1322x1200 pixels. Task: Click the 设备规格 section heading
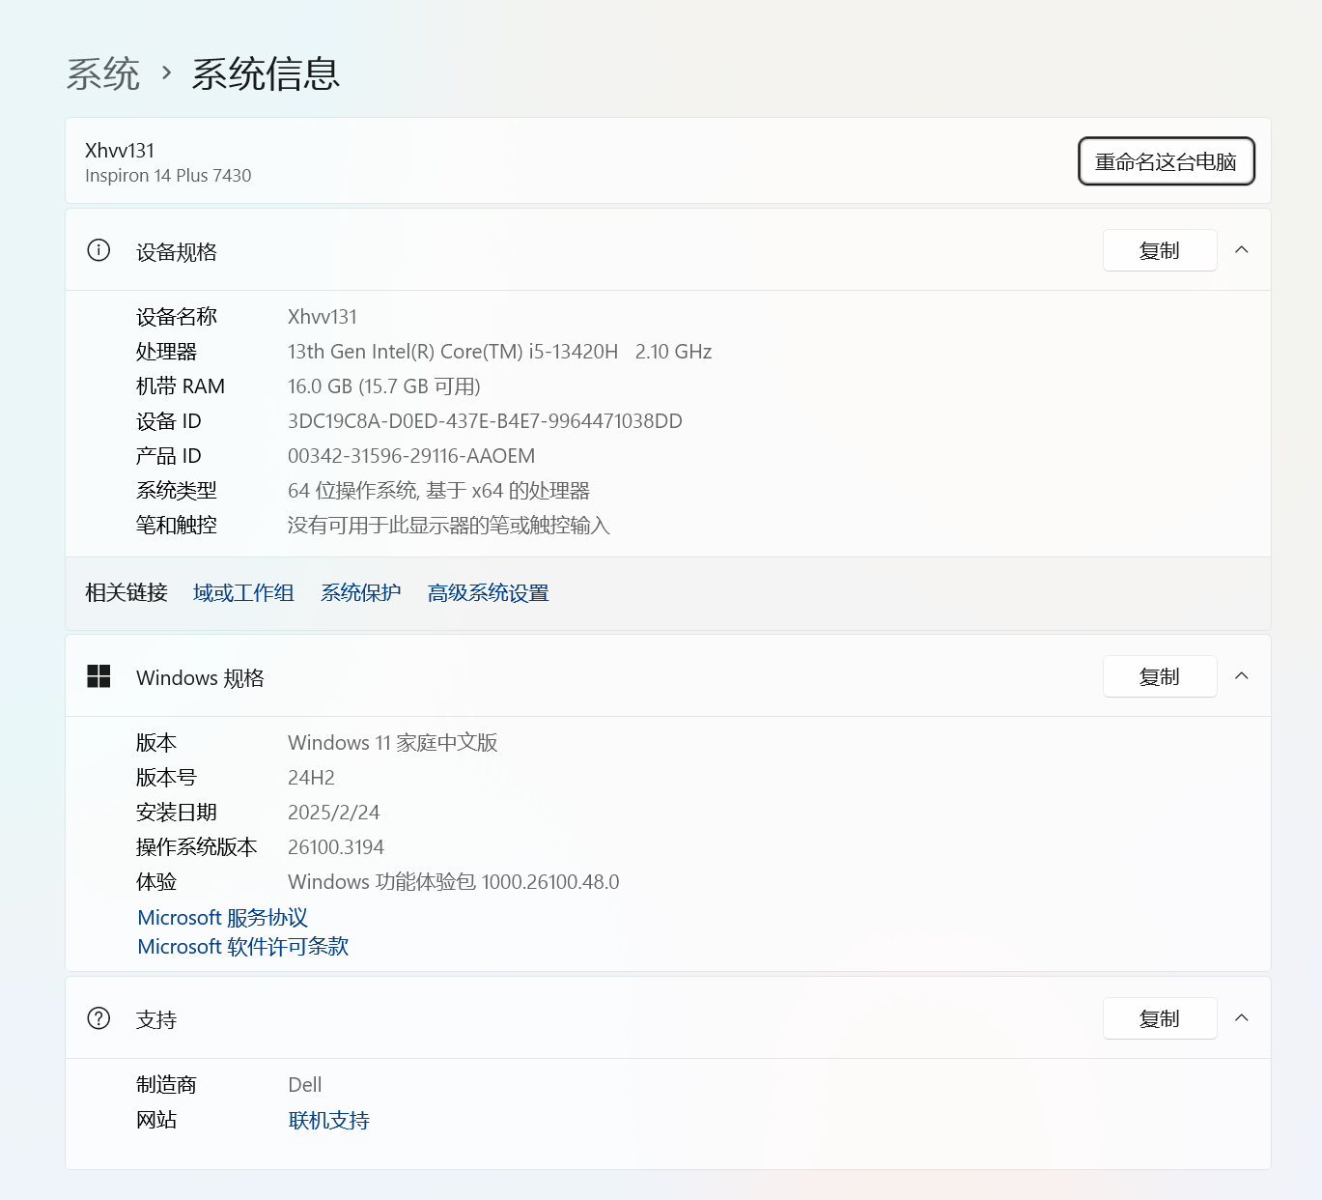pos(177,252)
